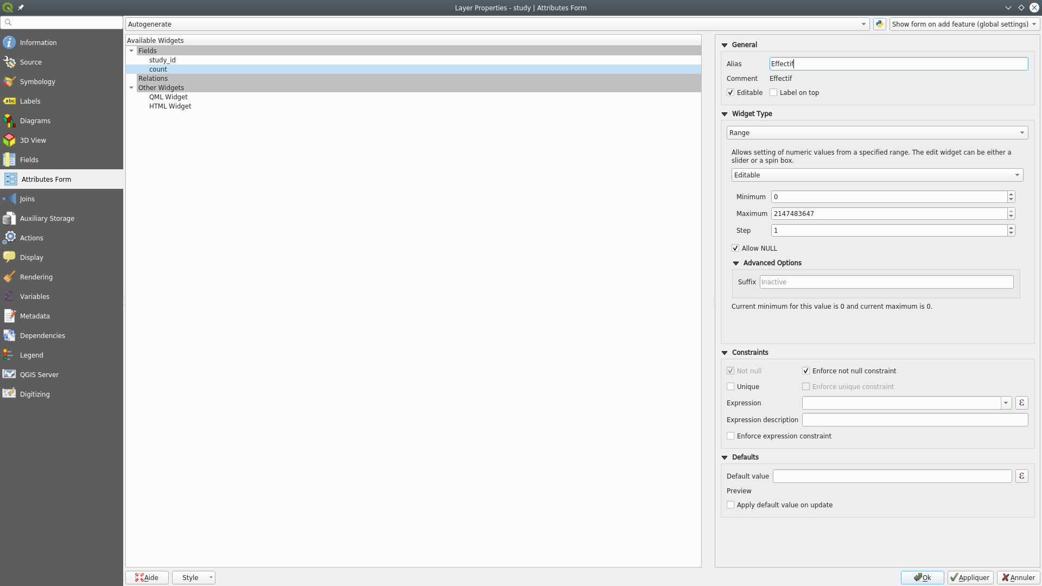Enable the Unique constraint checkbox
Viewport: 1042px width, 586px height.
coord(730,387)
